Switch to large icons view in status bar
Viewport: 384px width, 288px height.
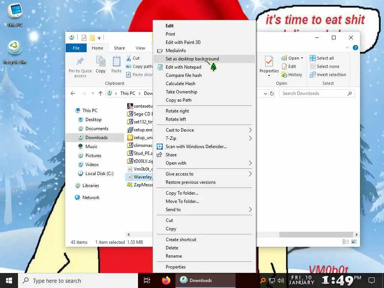(x=354, y=242)
